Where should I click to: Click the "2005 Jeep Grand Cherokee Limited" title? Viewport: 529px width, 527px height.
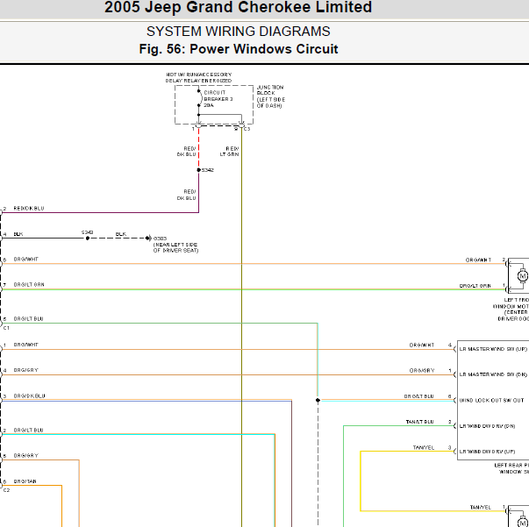[238, 7]
